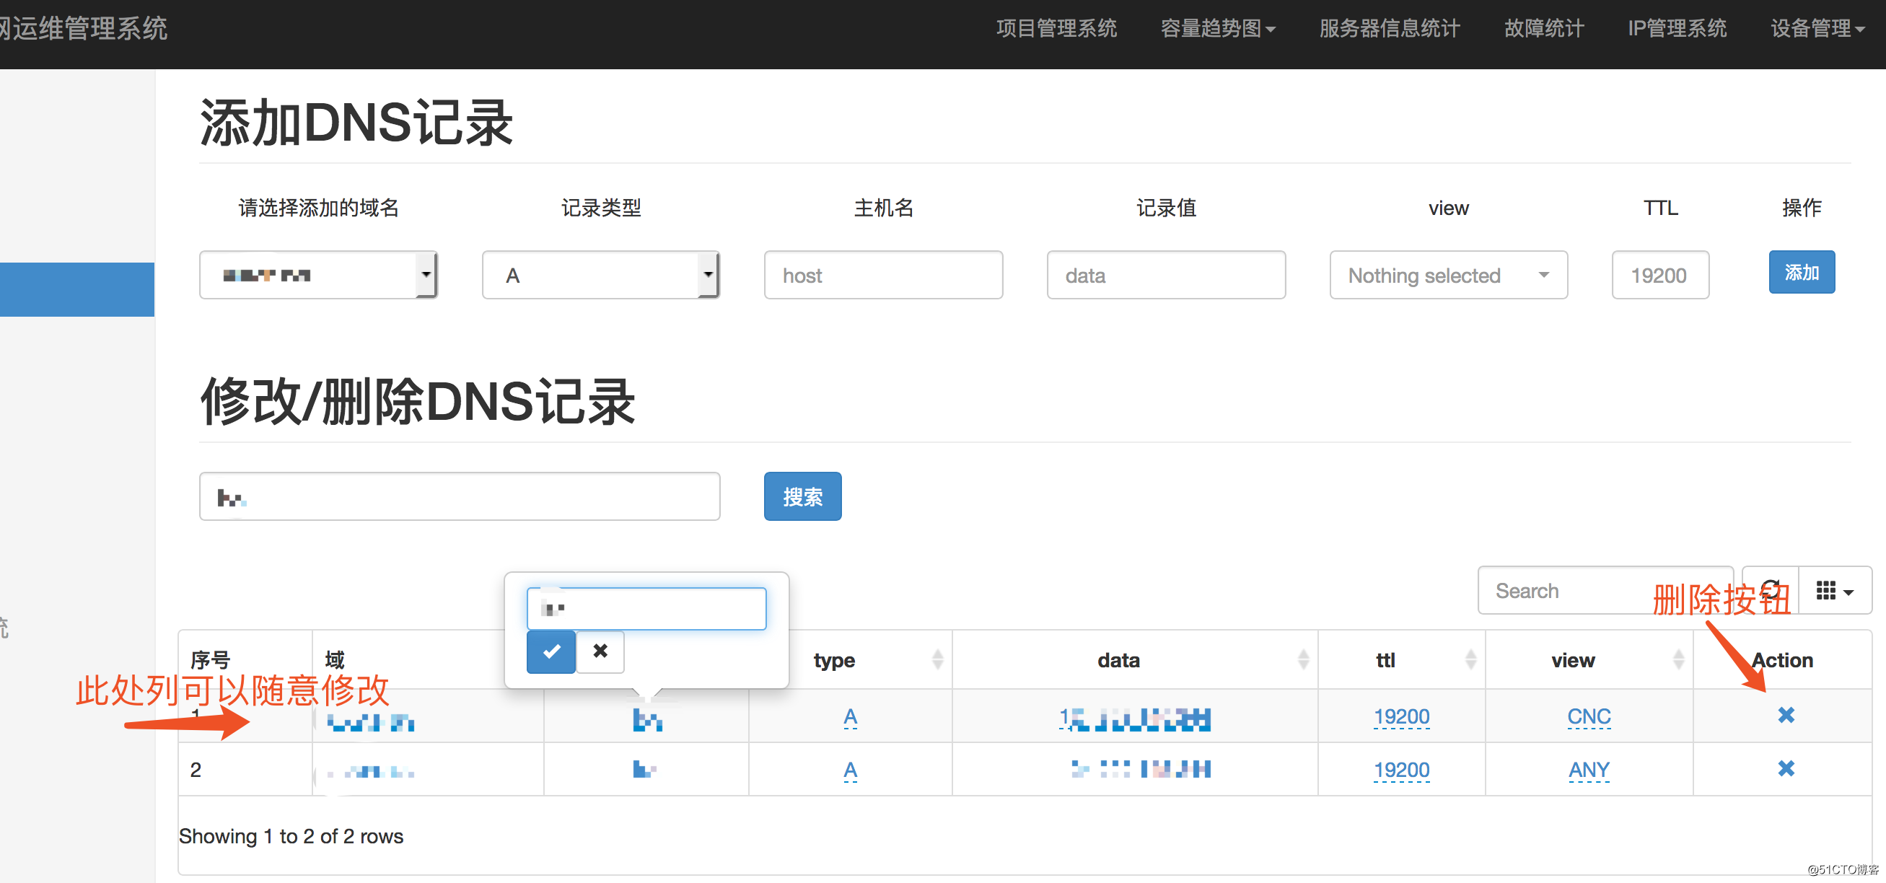Click the 添加 button
Viewport: 1886px width, 883px height.
pos(1801,273)
